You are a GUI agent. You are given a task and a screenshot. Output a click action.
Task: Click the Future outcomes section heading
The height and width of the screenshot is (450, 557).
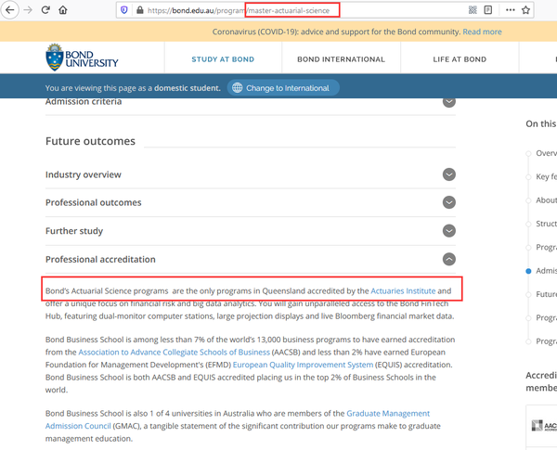pos(90,141)
